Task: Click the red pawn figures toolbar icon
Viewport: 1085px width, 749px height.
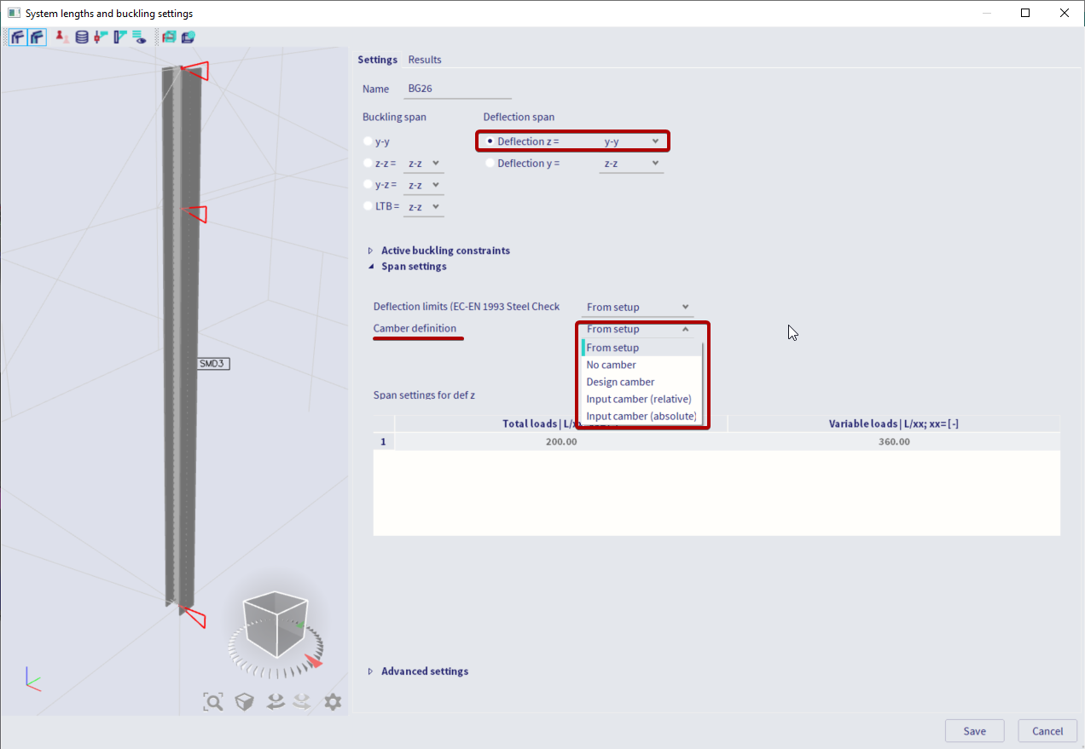Action: pyautogui.click(x=61, y=37)
